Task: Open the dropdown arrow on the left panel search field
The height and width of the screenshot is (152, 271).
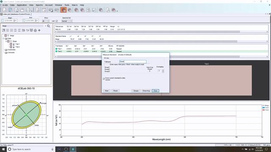Action: pos(45,26)
